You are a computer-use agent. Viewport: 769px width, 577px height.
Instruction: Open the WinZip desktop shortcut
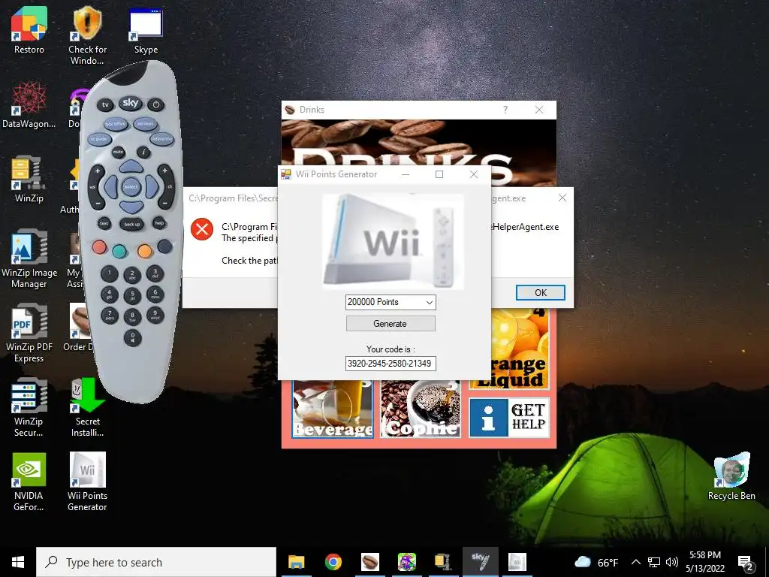[29, 179]
